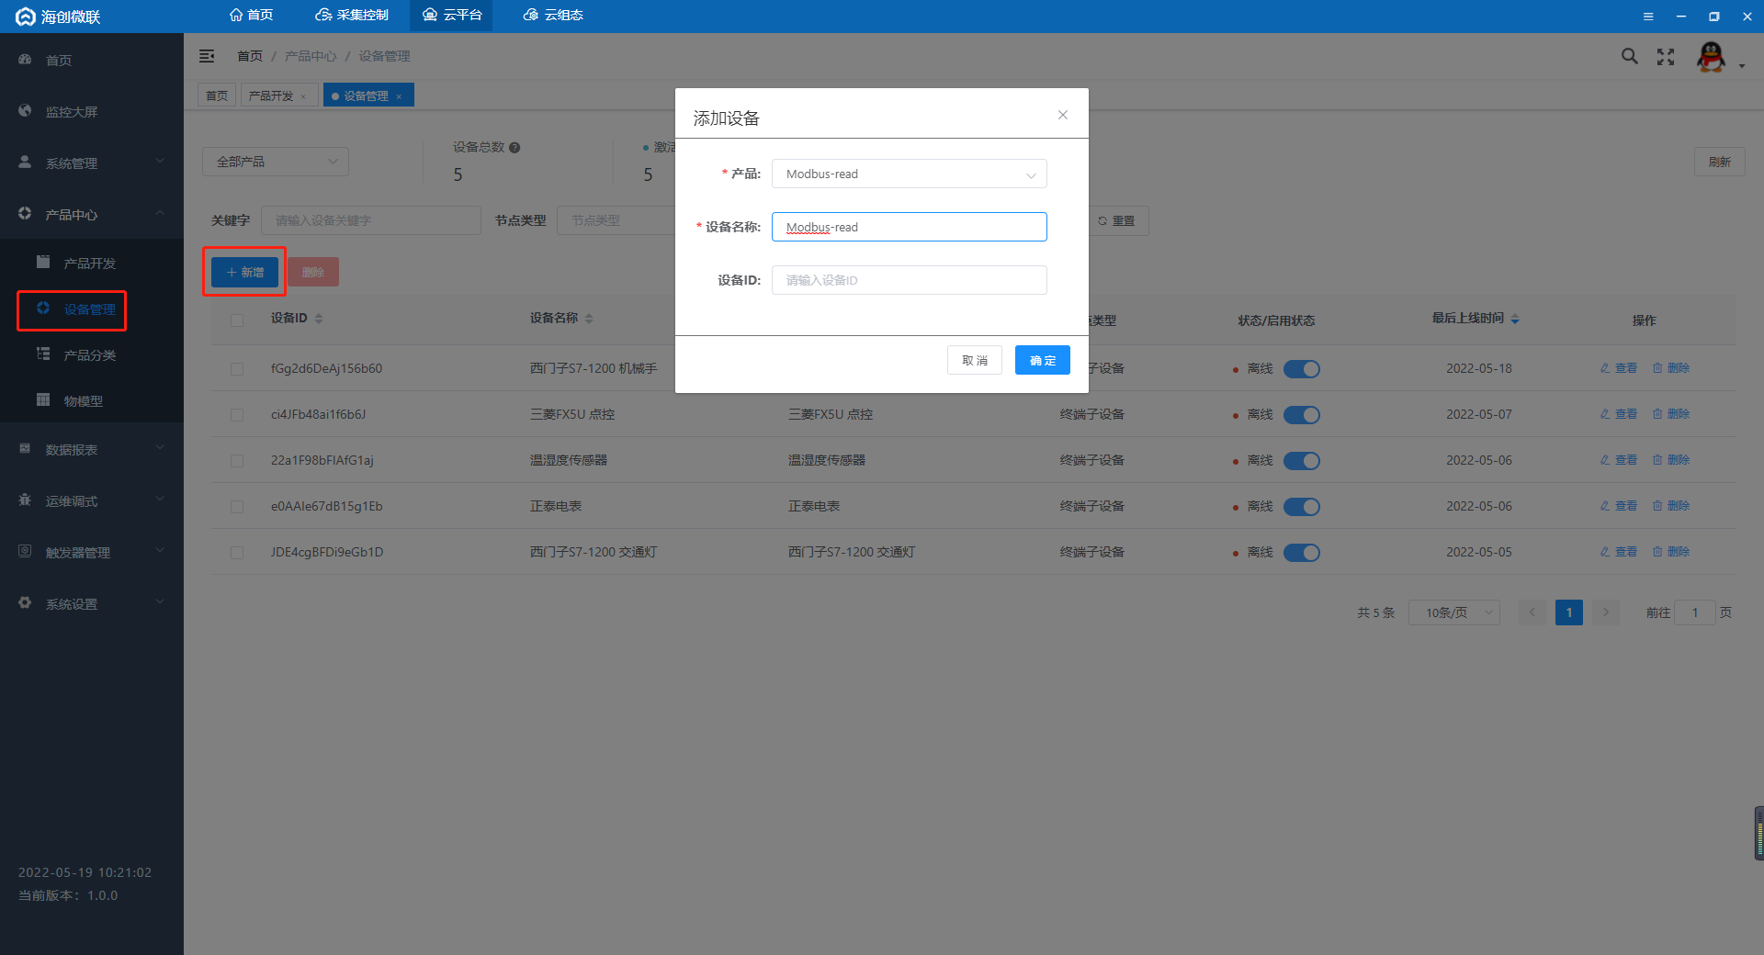The image size is (1764, 955).
Task: Click the 刷新 refresh button
Action: tap(1719, 162)
